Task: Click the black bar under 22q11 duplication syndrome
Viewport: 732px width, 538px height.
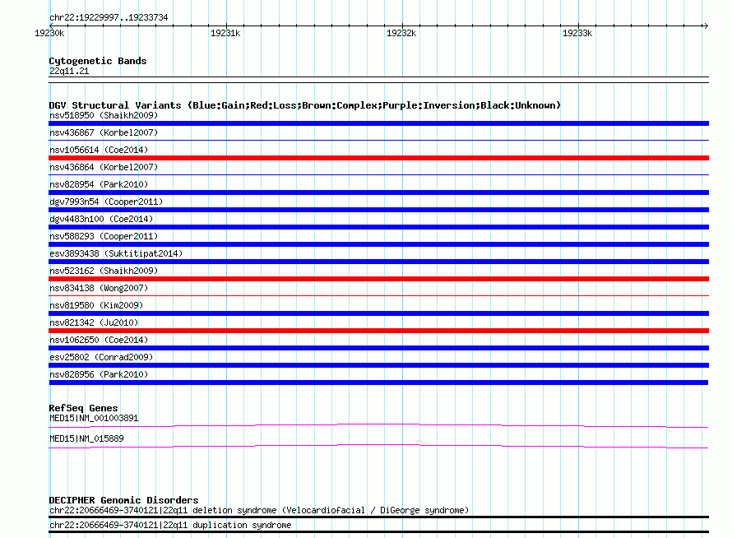Action: click(378, 531)
